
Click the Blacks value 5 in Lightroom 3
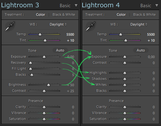point(73,75)
